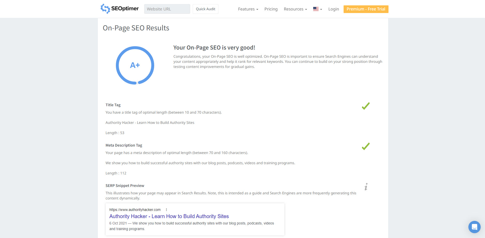Click the green checkmark for Meta Description Tag

click(x=366, y=146)
